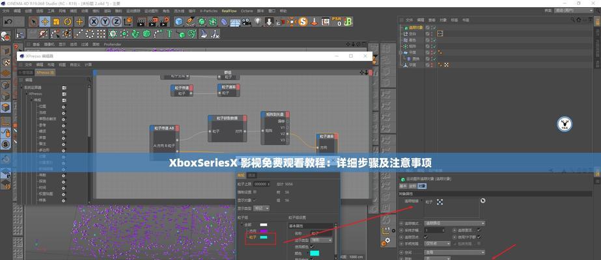Click the fx formula icon in second toolbar
The image size is (601, 260).
[x=215, y=34]
